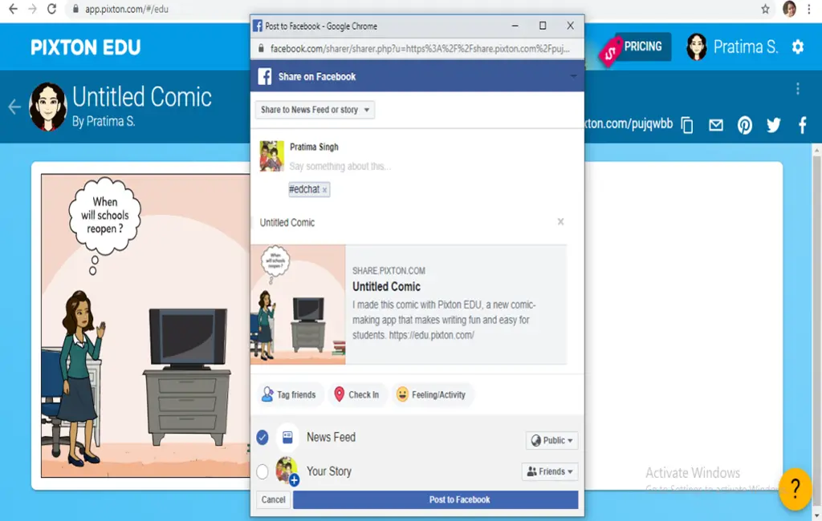The height and width of the screenshot is (521, 822).
Task: Cancel the Facebook post
Action: pyautogui.click(x=273, y=499)
